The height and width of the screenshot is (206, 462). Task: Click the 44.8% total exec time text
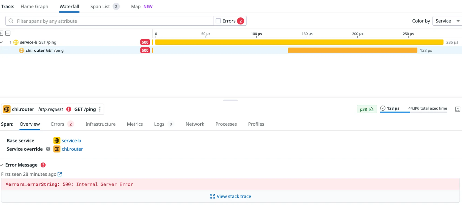(428, 108)
